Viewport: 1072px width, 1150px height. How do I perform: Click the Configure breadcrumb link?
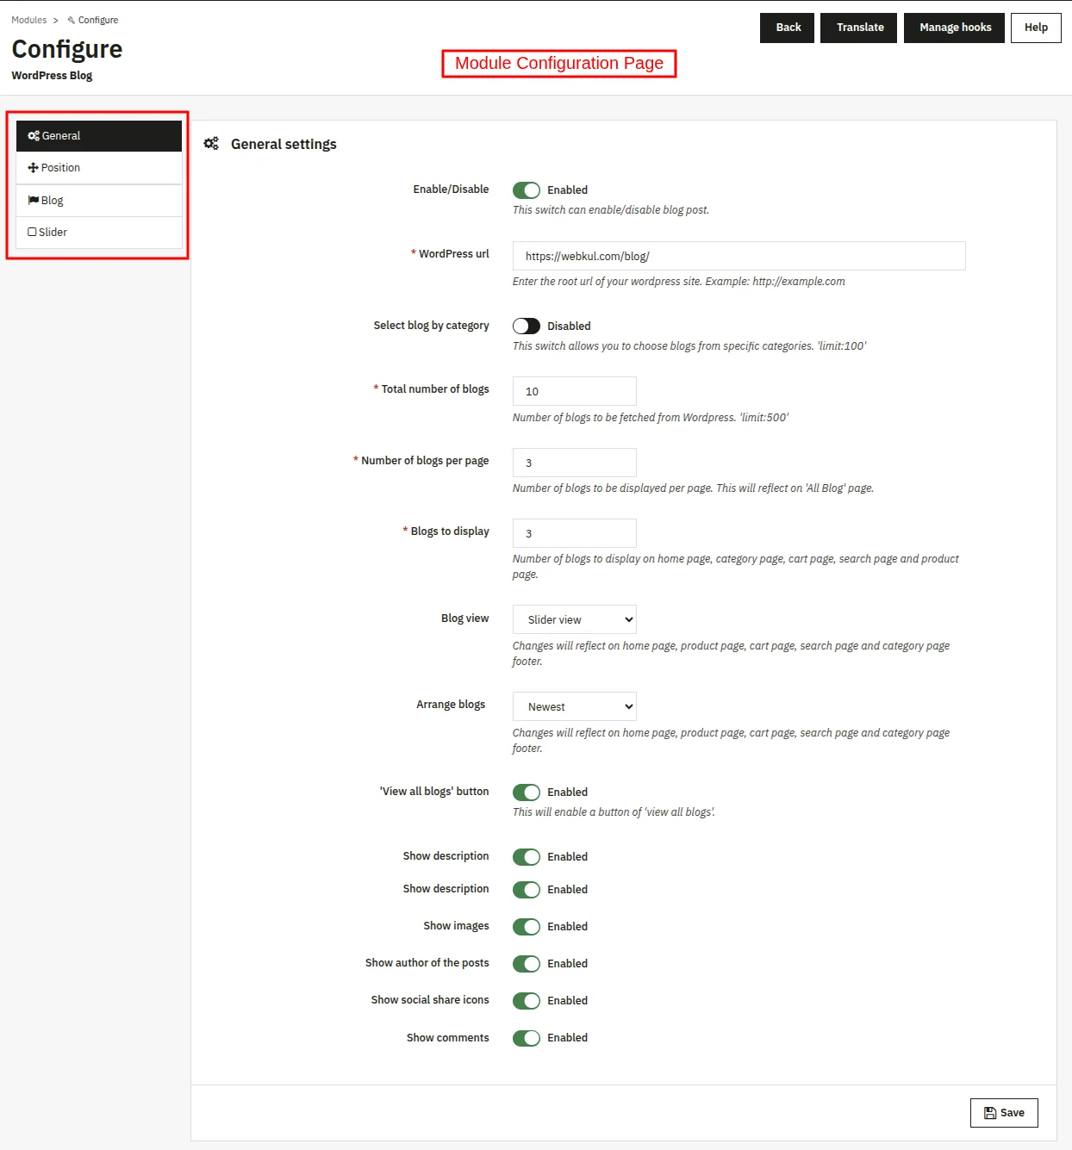(x=98, y=21)
